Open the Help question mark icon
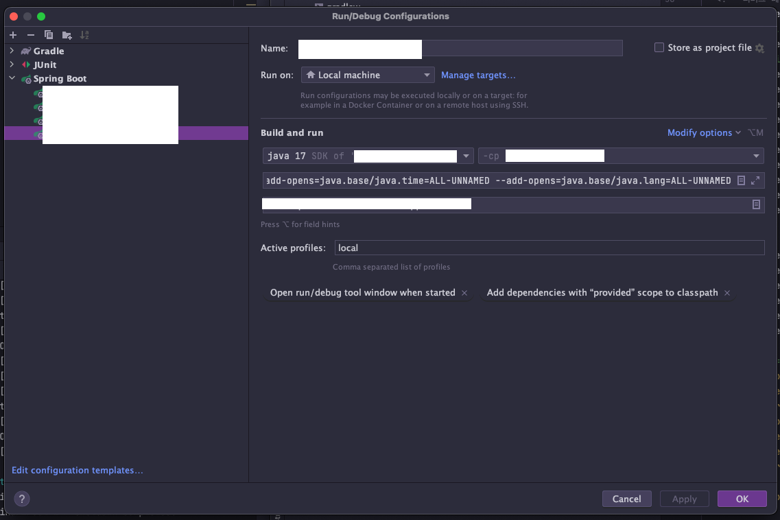This screenshot has height=520, width=780. point(21,499)
